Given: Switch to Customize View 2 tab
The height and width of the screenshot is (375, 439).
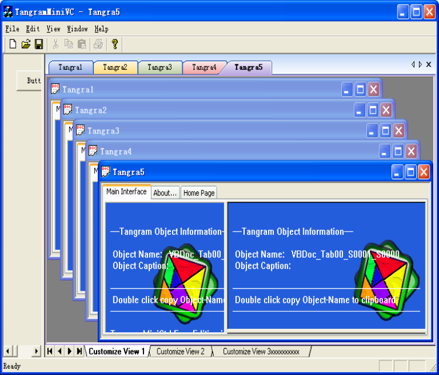Looking at the screenshot, I should [181, 351].
